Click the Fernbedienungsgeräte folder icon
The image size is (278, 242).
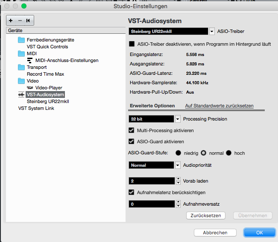coord(21,40)
